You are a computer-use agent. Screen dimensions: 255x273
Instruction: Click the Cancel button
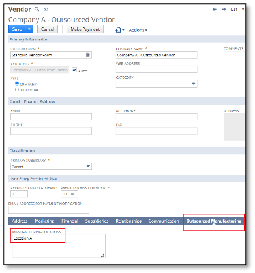tap(48, 29)
